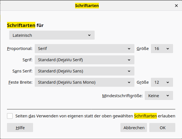182x139 pixels.
Task: Click the Mindestschriftgröße label
Action: (122, 96)
